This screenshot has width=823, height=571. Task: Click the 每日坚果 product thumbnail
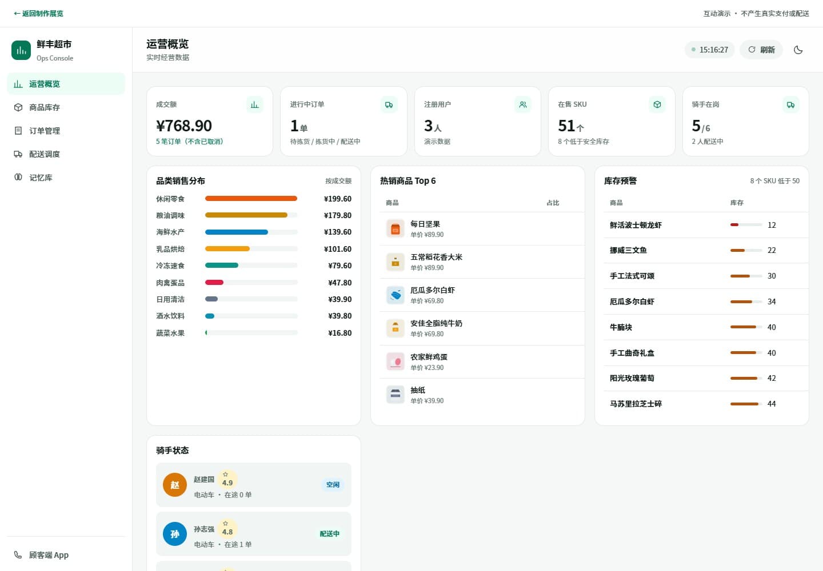tap(395, 229)
